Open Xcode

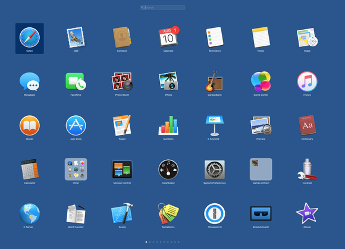[122, 213]
